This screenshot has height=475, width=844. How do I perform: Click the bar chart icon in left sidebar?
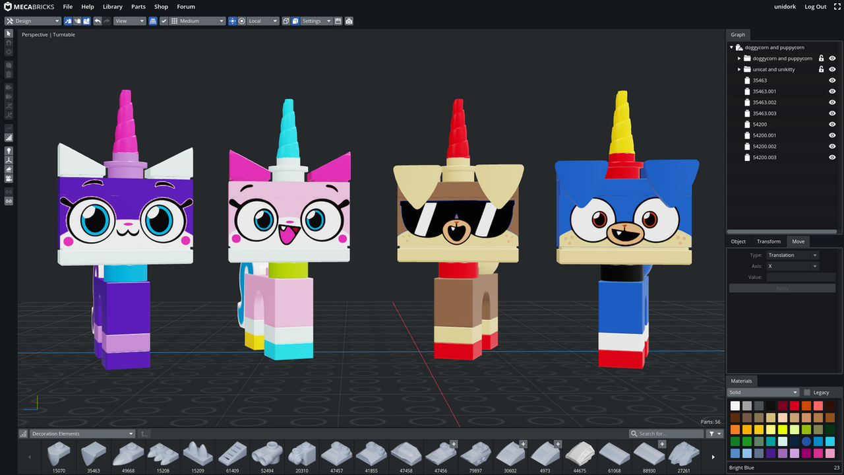9,138
